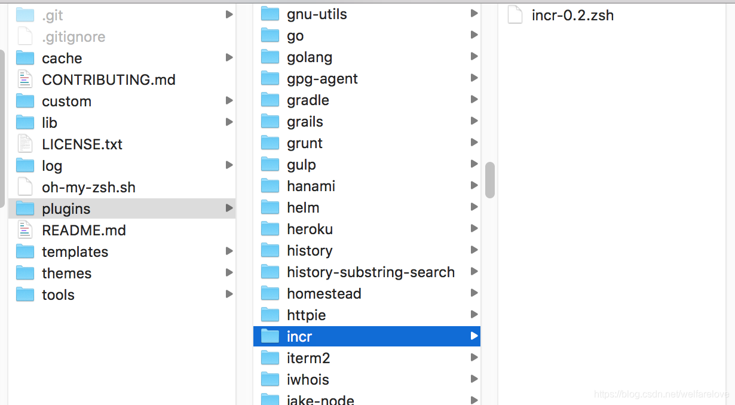Select the incr-0.2.zsh file name

572,15
